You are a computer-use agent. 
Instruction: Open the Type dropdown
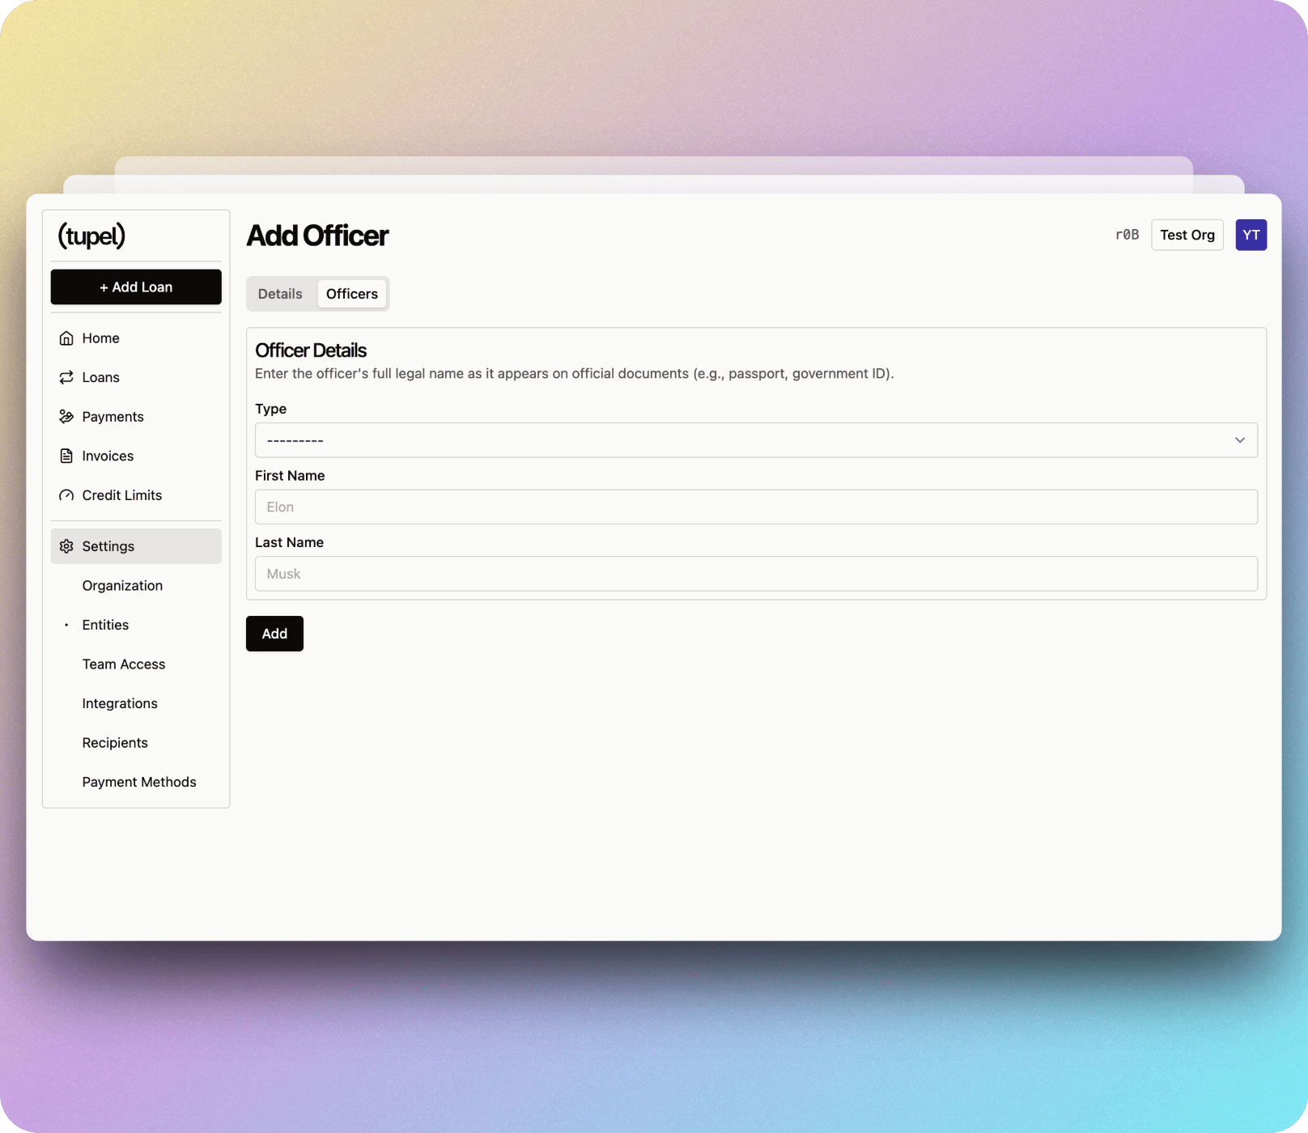point(755,440)
